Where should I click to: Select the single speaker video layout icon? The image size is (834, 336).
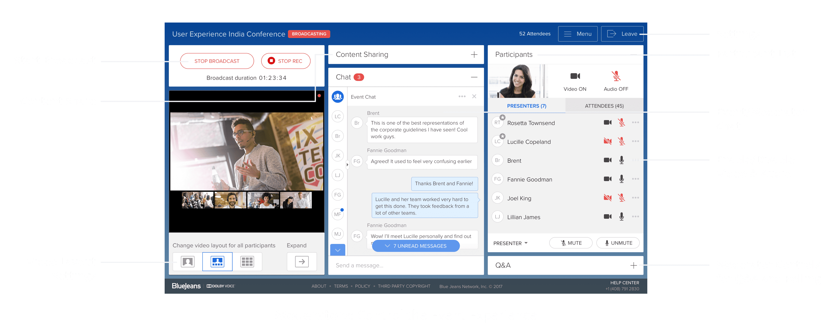(x=188, y=261)
